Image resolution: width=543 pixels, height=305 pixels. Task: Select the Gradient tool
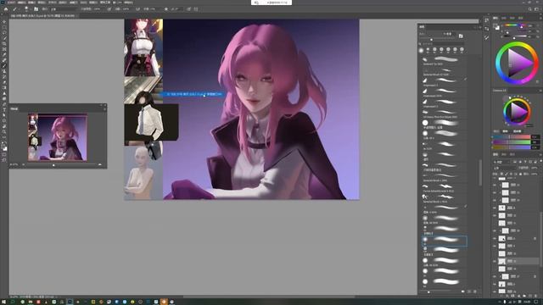(x=4, y=87)
